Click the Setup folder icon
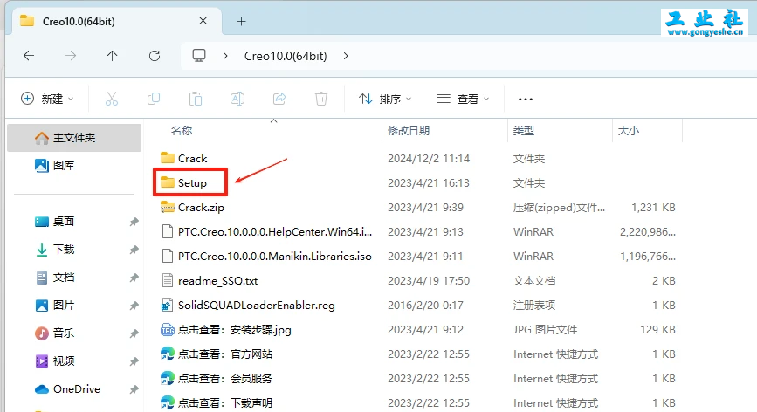 click(168, 182)
